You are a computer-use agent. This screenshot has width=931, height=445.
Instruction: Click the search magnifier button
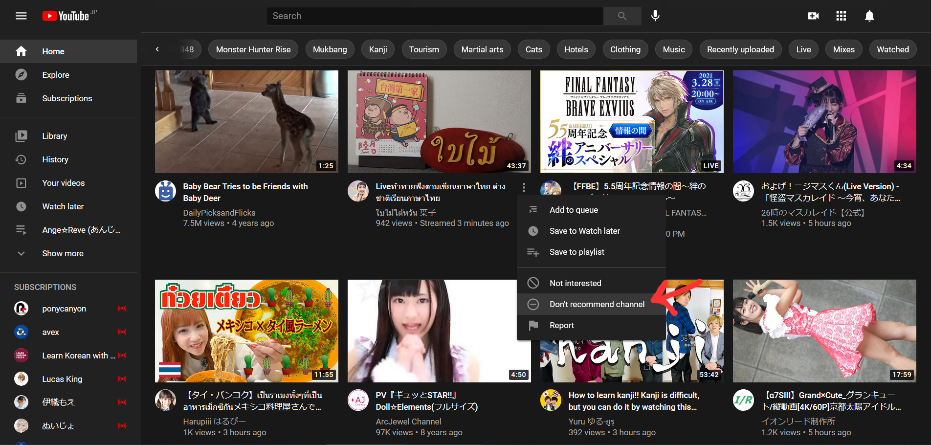click(622, 16)
